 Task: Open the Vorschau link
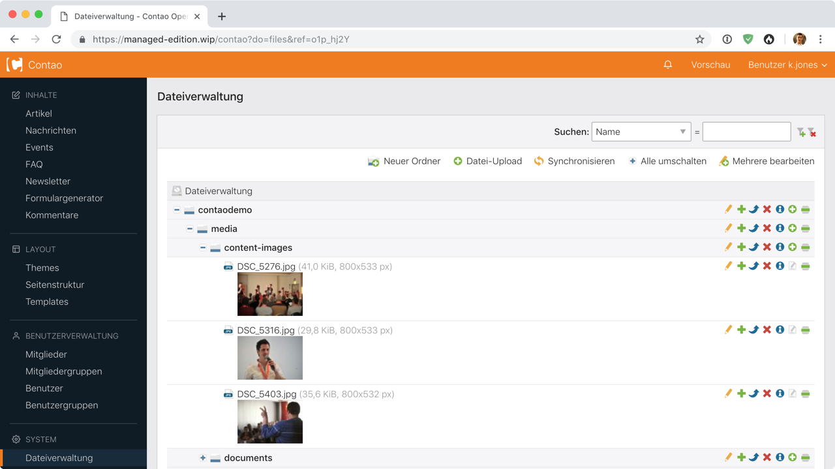[x=710, y=64]
